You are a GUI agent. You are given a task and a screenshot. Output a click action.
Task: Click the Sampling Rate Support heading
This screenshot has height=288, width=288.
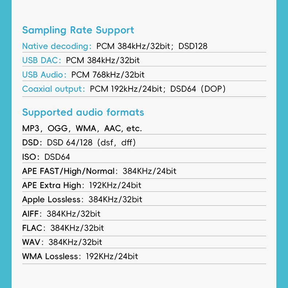click(78, 30)
